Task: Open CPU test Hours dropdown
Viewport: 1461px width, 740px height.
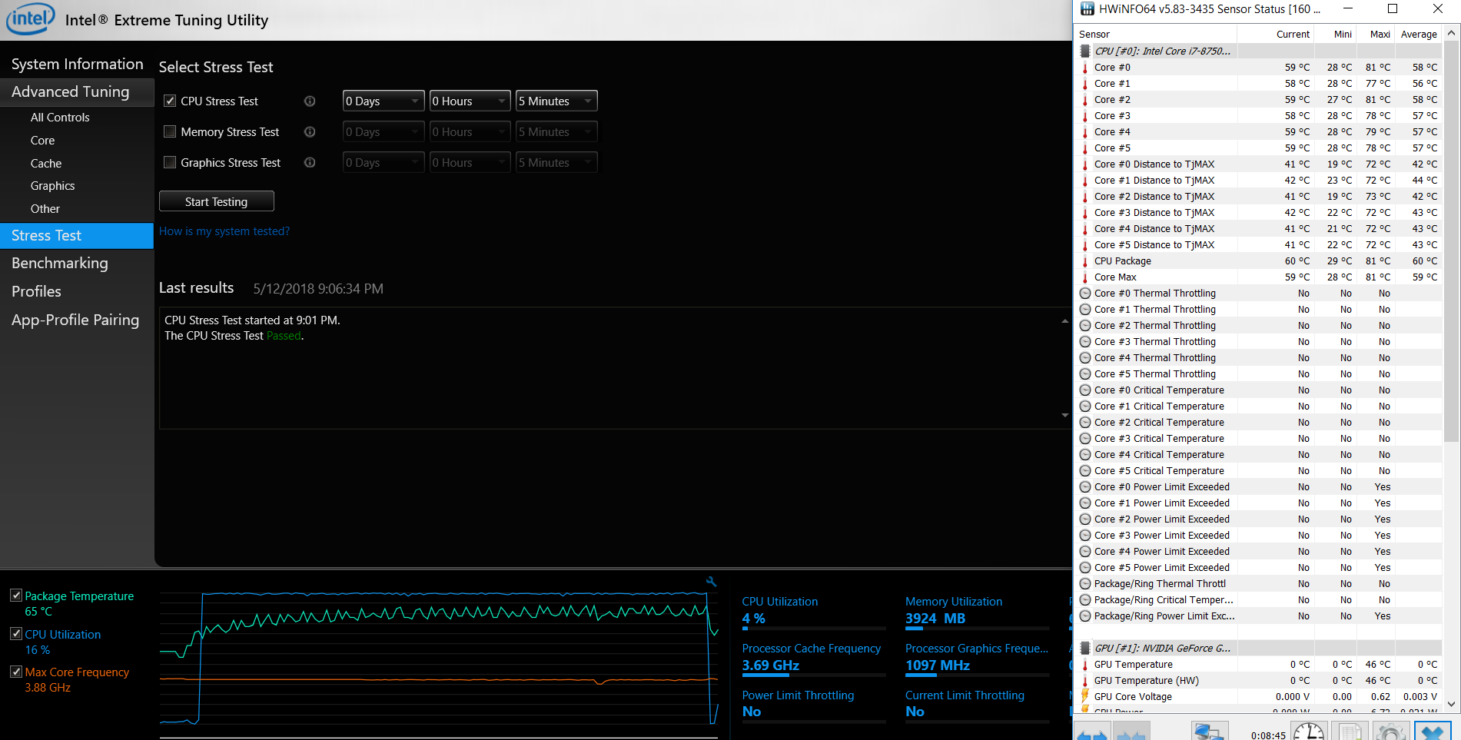Action: (470, 101)
